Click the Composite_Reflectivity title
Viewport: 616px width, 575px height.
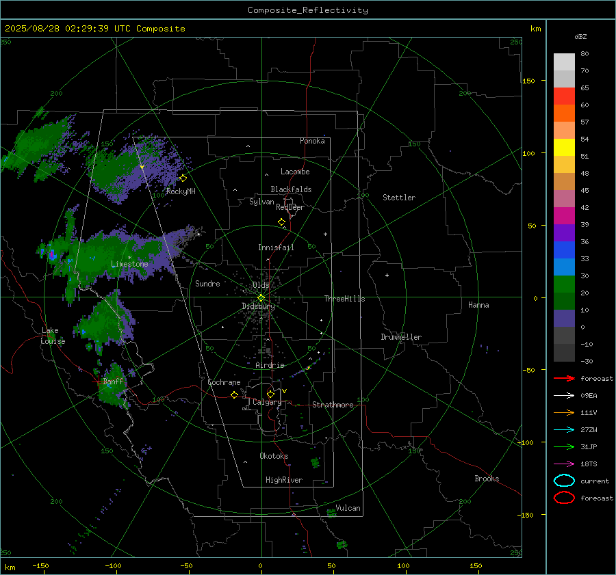(308, 10)
